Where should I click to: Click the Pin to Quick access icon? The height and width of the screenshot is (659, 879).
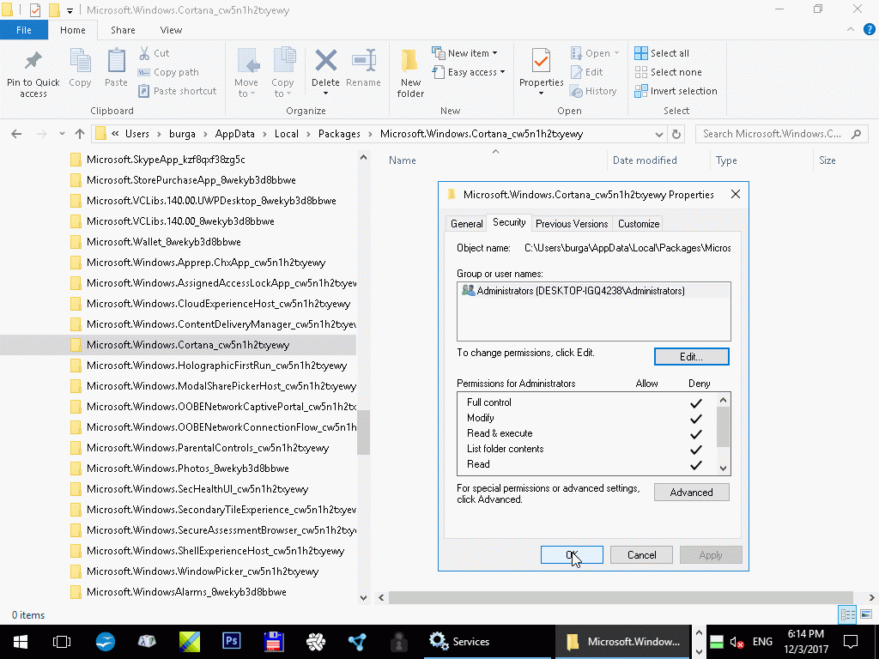[33, 62]
